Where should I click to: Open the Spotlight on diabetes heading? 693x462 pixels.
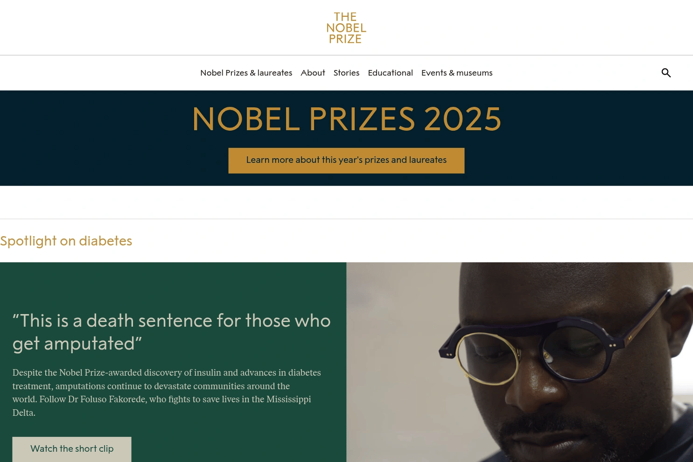tap(66, 241)
